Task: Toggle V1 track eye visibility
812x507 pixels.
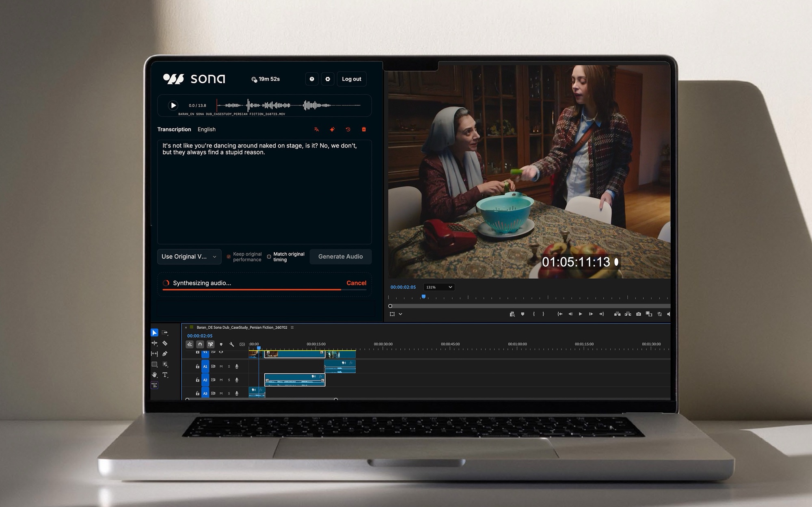Action: (x=221, y=352)
